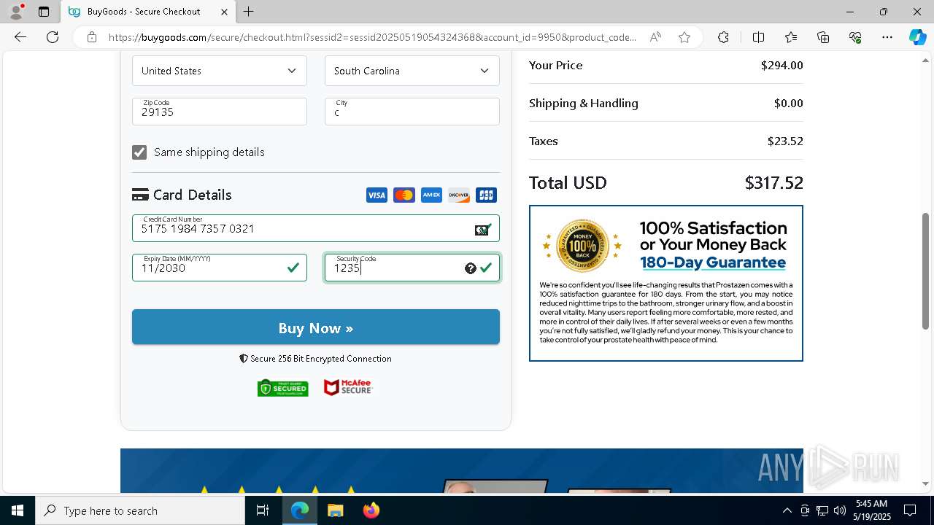The height and width of the screenshot is (525, 934).
Task: Click the Discover card logo
Action: (459, 195)
